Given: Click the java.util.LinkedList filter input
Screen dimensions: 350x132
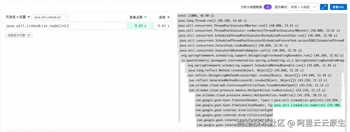Looking at the screenshot, I should pos(50,17).
